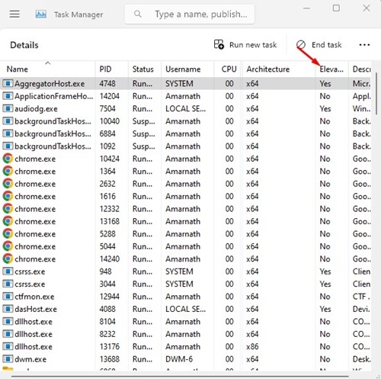Sort by the Elevated column header
The width and height of the screenshot is (381, 379).
click(331, 69)
